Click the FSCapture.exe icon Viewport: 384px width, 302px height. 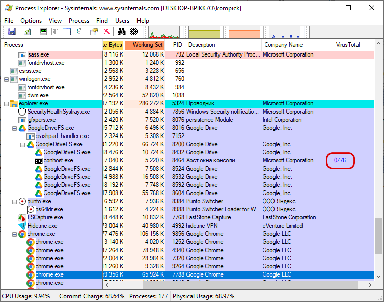pyautogui.click(x=22, y=217)
